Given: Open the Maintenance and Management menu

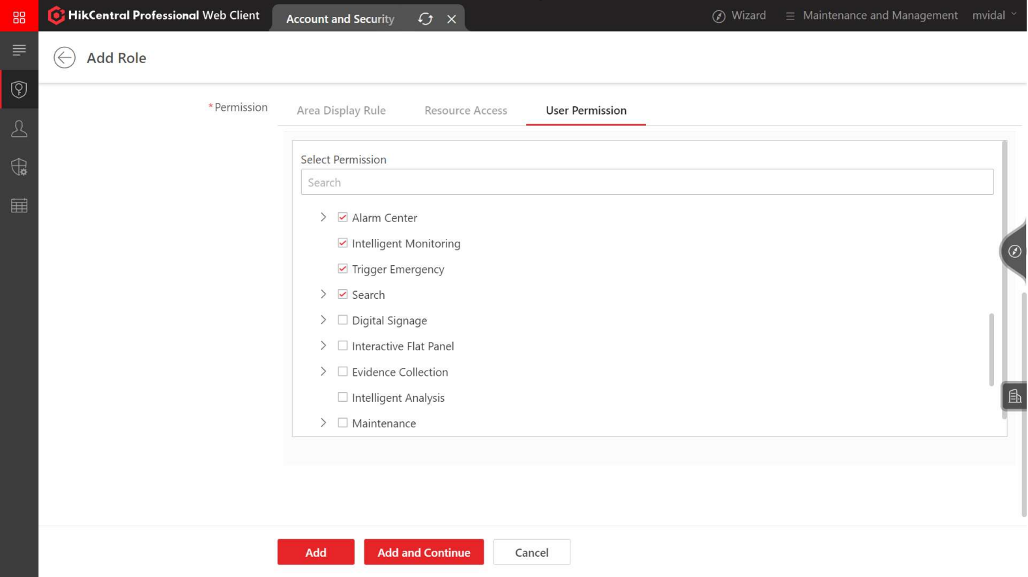Looking at the screenshot, I should click(x=871, y=15).
